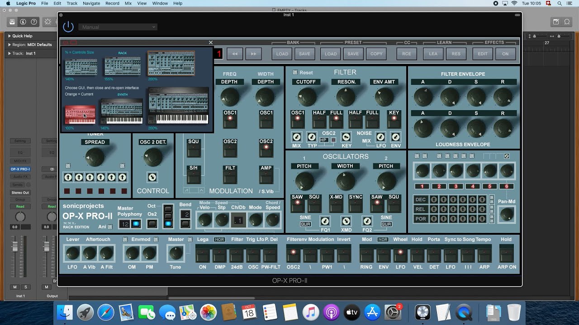
Task: Click the Smart Controls dial icon
Action: (47, 22)
